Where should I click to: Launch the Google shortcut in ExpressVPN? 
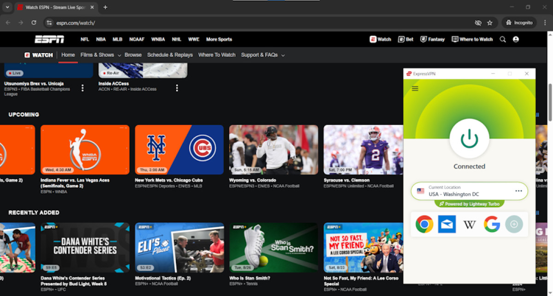pyautogui.click(x=492, y=224)
